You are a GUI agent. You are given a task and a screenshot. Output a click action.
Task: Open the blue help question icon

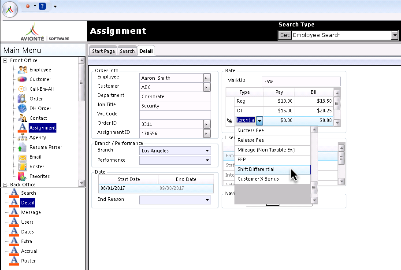coord(42,6)
